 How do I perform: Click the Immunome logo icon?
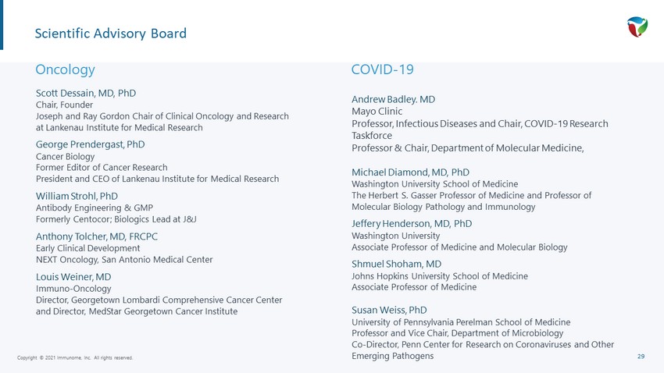pos(637,27)
